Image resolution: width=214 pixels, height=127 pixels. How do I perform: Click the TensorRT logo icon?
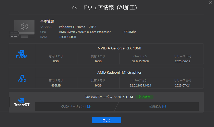pos(22,102)
